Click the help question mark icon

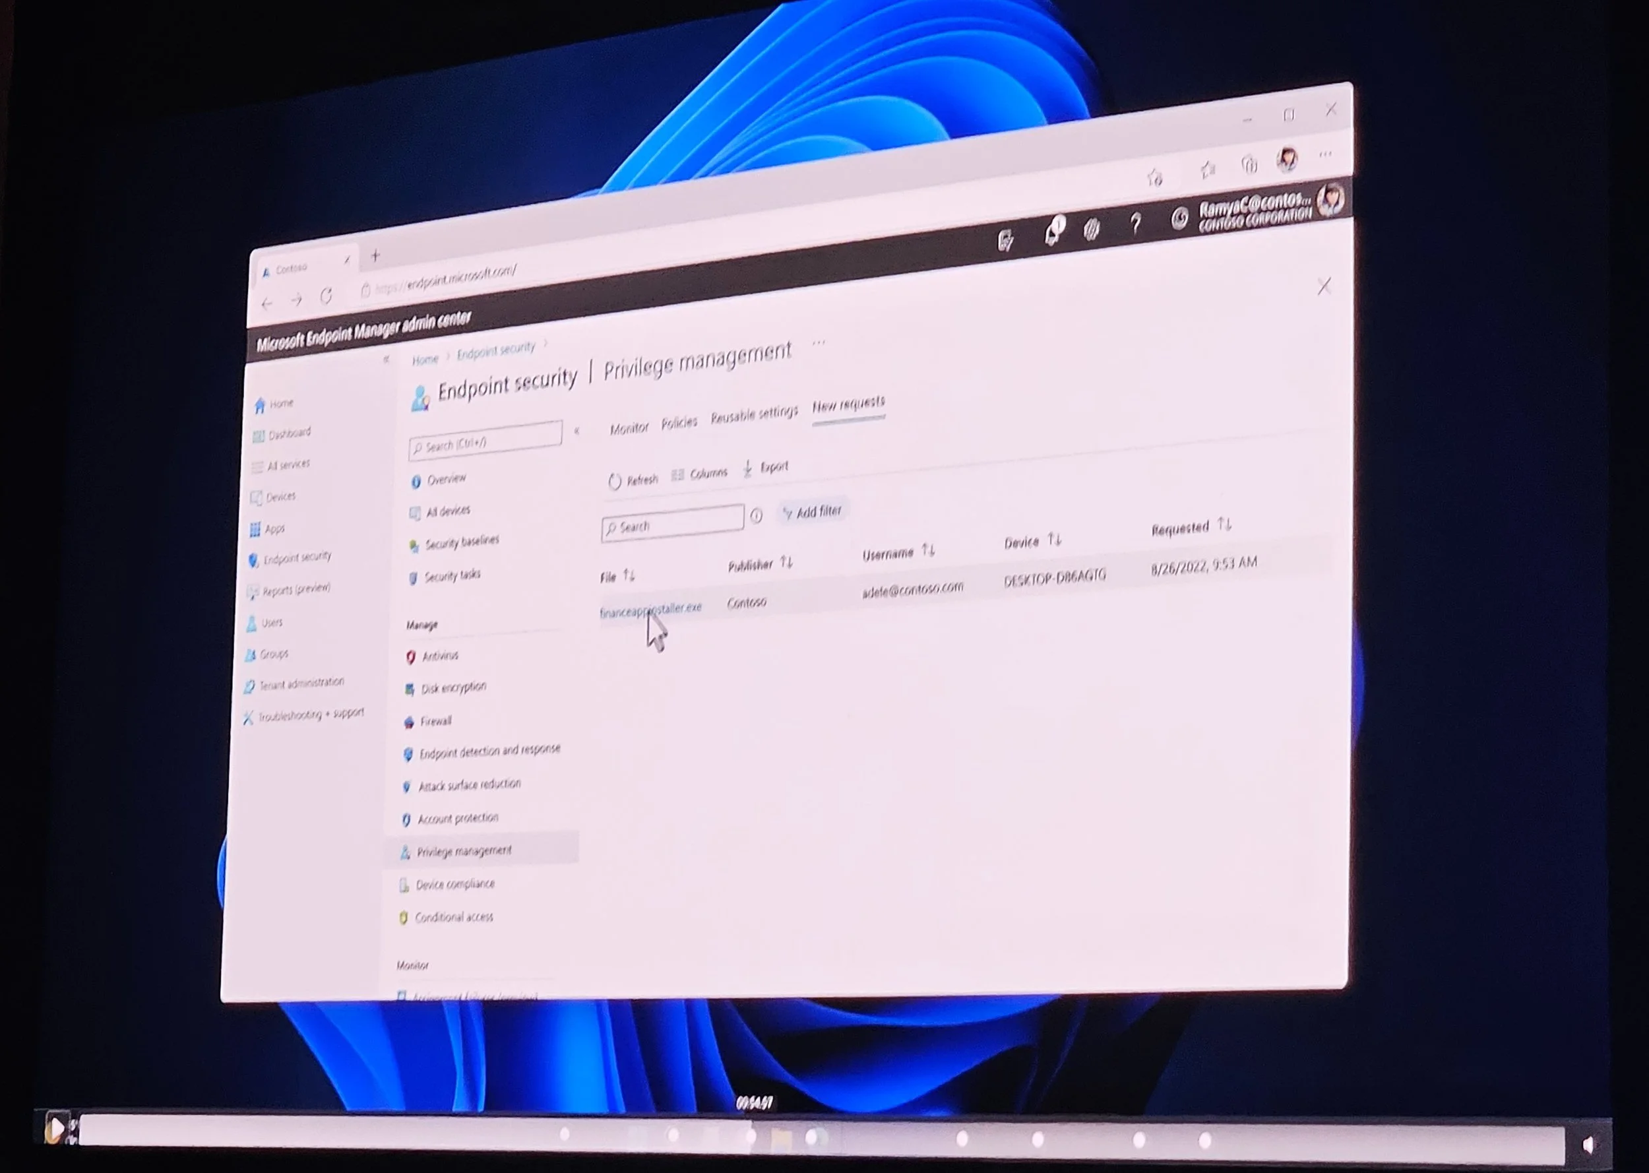[x=1136, y=224]
